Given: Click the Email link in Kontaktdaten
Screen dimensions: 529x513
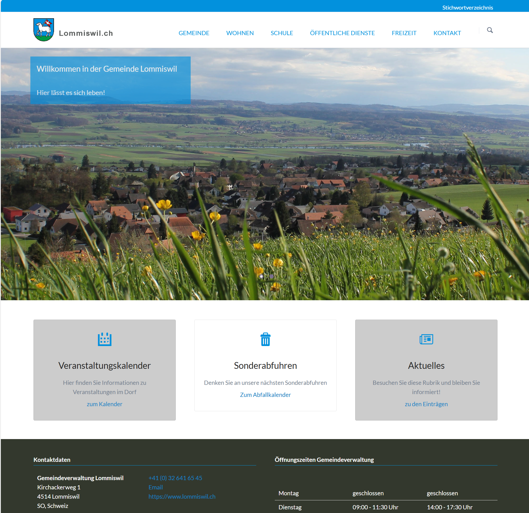Looking at the screenshot, I should (156, 487).
